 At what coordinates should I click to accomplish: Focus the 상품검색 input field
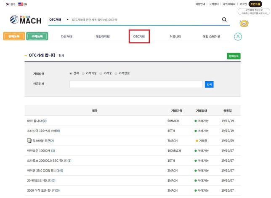click(136, 84)
